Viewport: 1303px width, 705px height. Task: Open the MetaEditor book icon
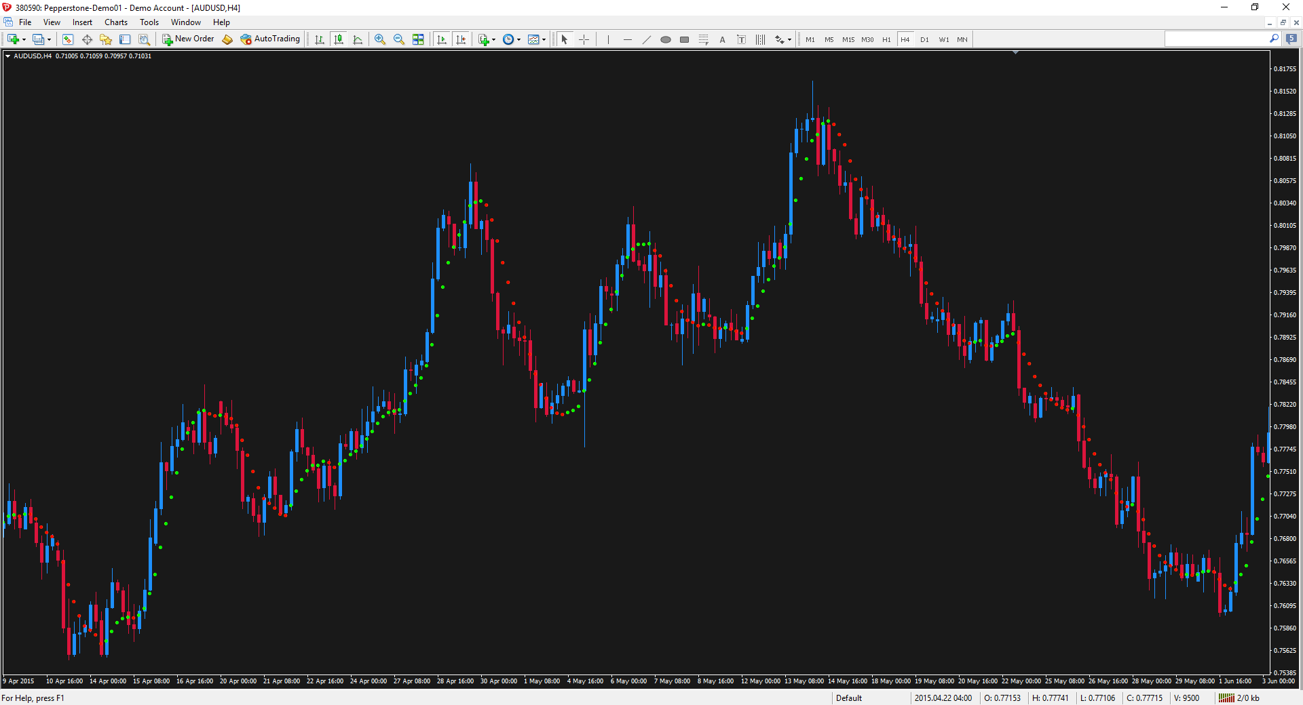click(x=227, y=39)
